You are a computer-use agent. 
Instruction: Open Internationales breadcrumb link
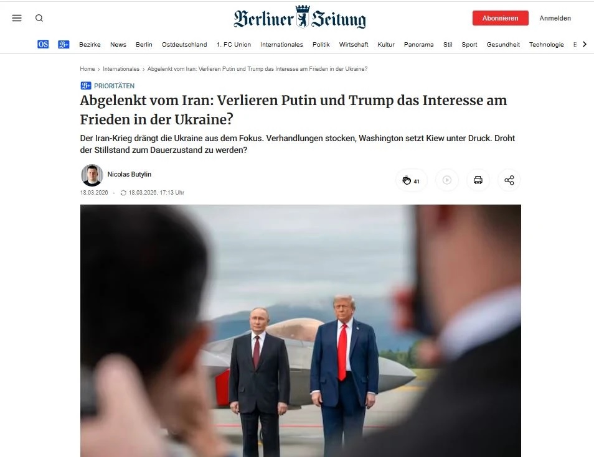click(x=121, y=69)
